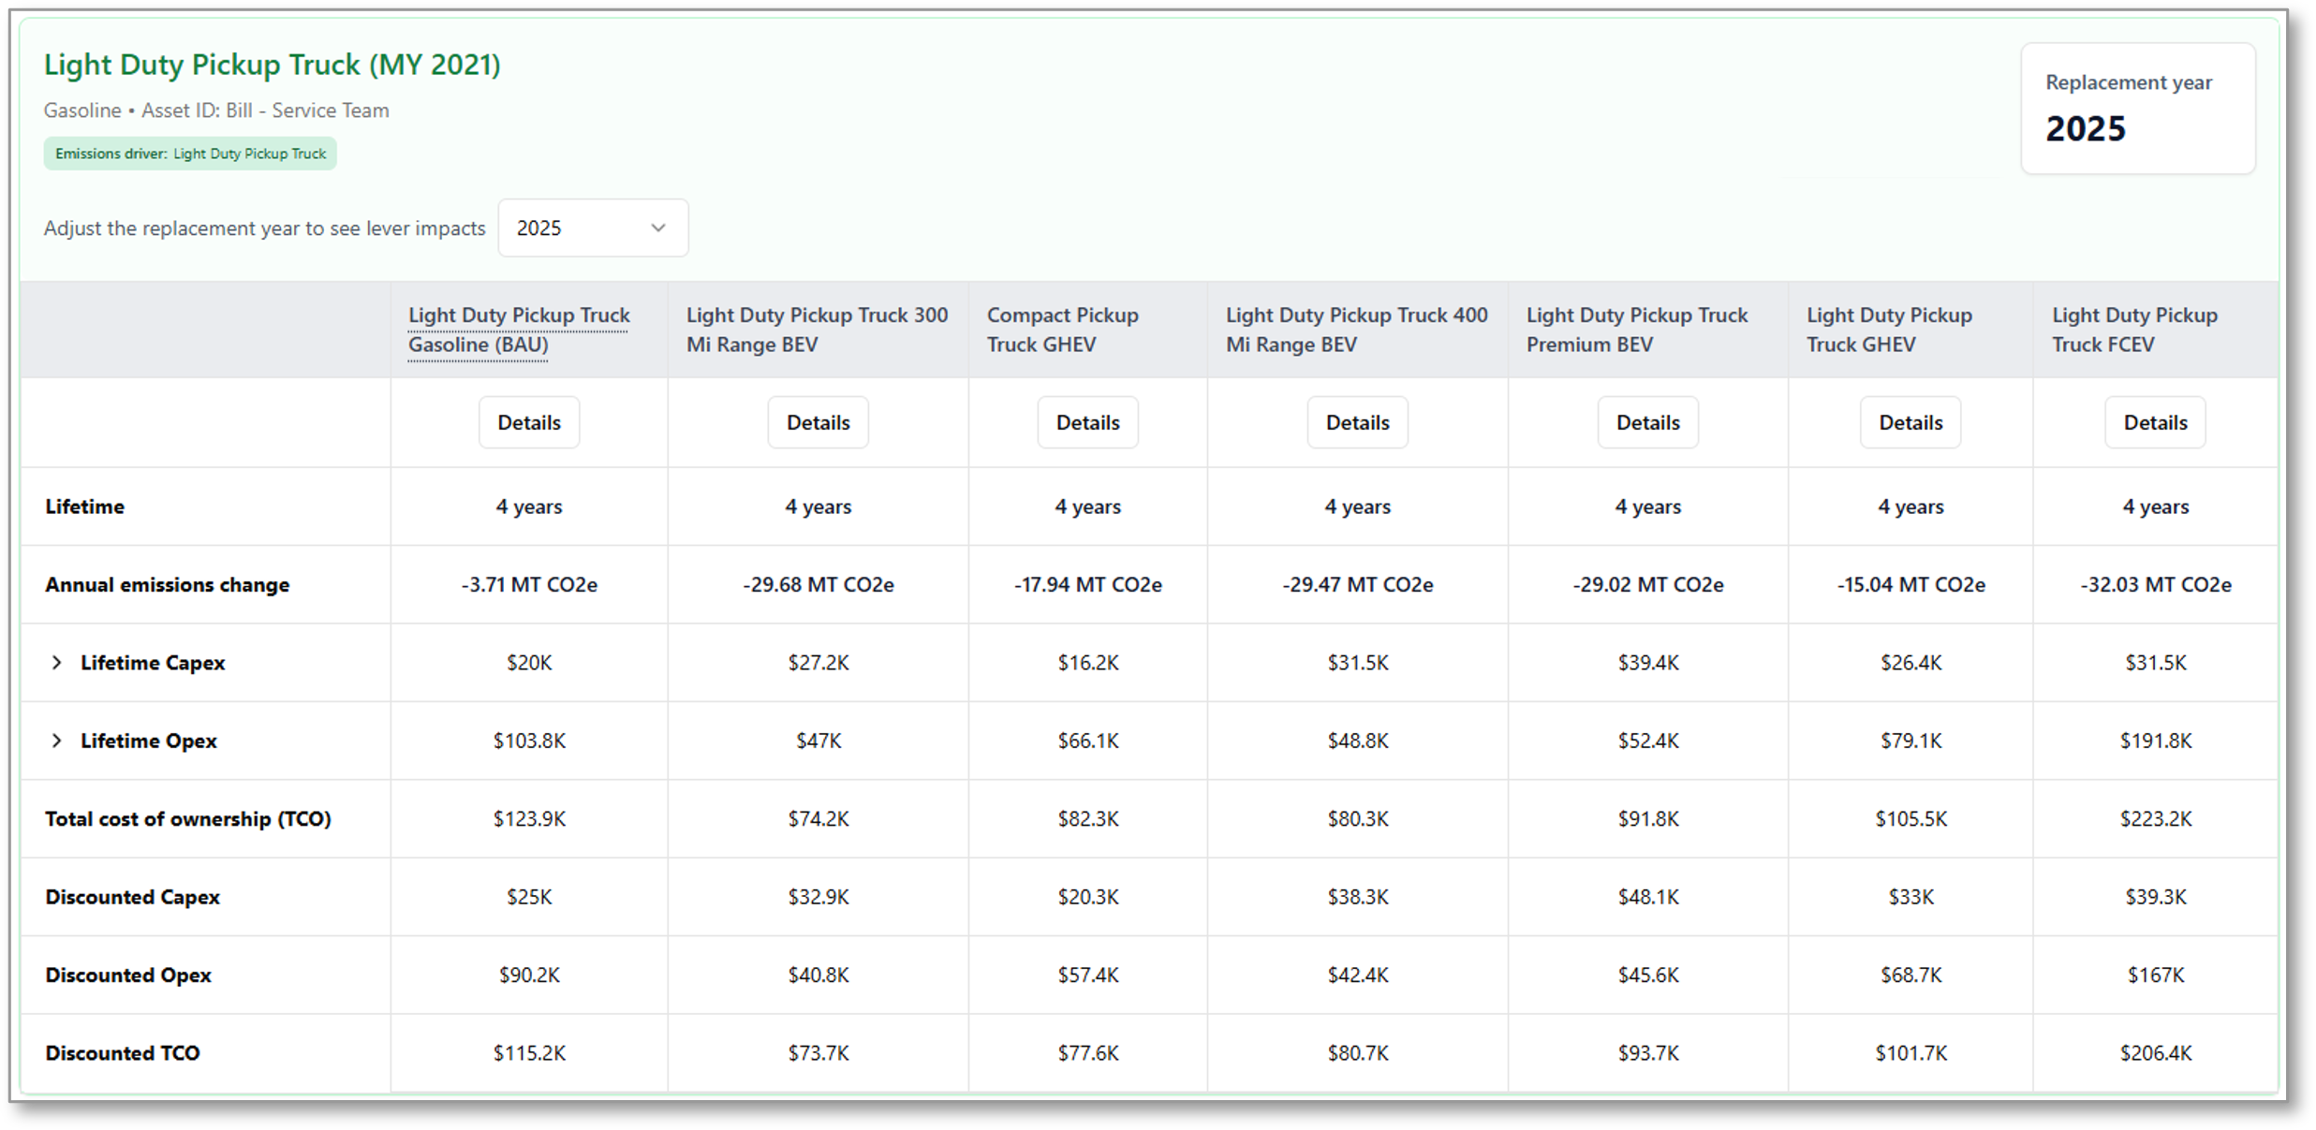Open Details for Light Duty Pickup FCEV
Viewport: 2316px width, 1130px height.
point(2155,422)
